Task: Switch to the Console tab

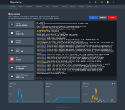Action: 13,7
